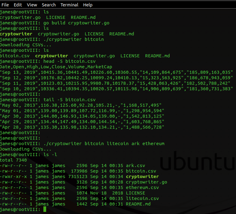This screenshot has height=214, width=236.
Task: Click the ethereum.csv file name
Action: [x=142, y=187]
